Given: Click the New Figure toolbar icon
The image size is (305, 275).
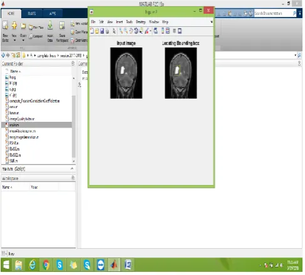Looking at the screenshot, I should pos(92,31).
